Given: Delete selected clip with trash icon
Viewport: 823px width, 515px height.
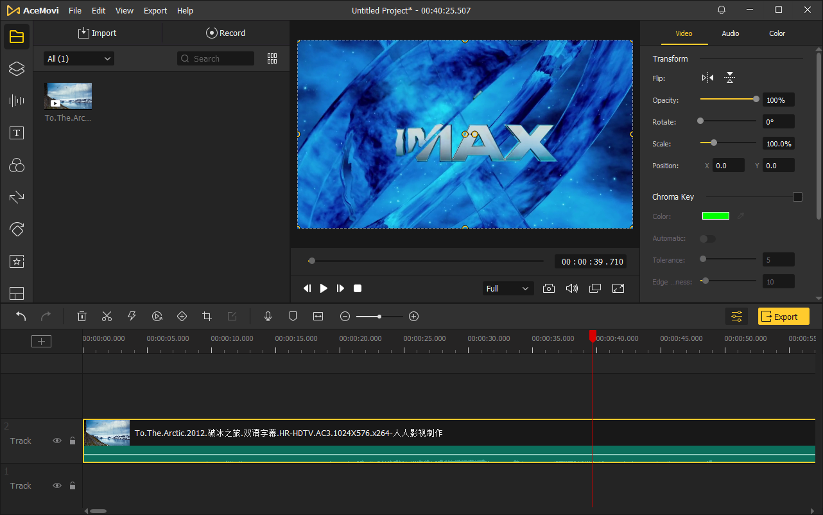Looking at the screenshot, I should point(82,316).
